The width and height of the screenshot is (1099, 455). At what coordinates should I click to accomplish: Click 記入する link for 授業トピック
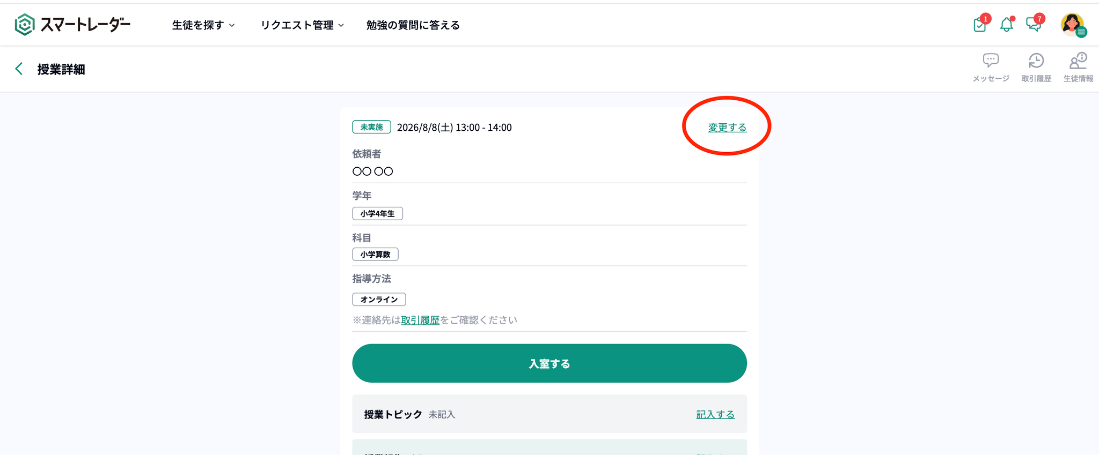pos(715,414)
